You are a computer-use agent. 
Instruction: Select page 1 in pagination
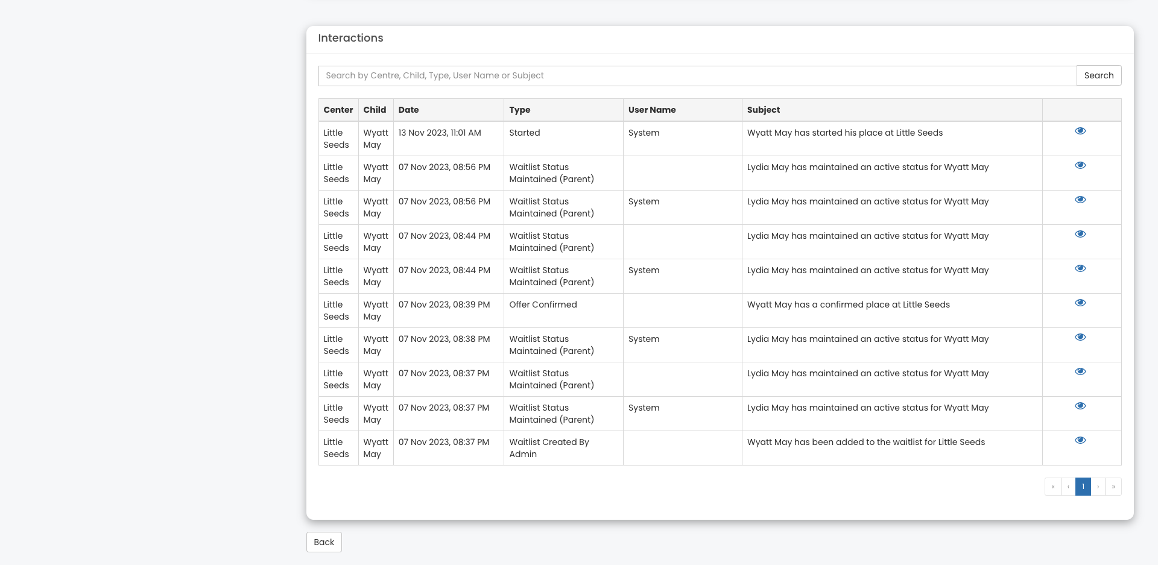click(x=1083, y=487)
